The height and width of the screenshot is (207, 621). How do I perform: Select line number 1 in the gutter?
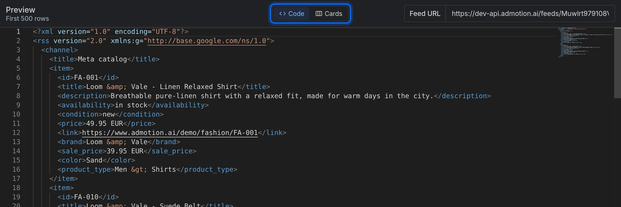pyautogui.click(x=18, y=31)
